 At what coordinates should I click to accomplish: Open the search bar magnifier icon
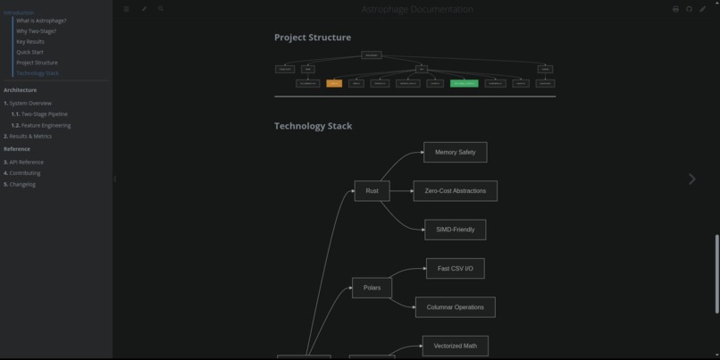point(160,9)
